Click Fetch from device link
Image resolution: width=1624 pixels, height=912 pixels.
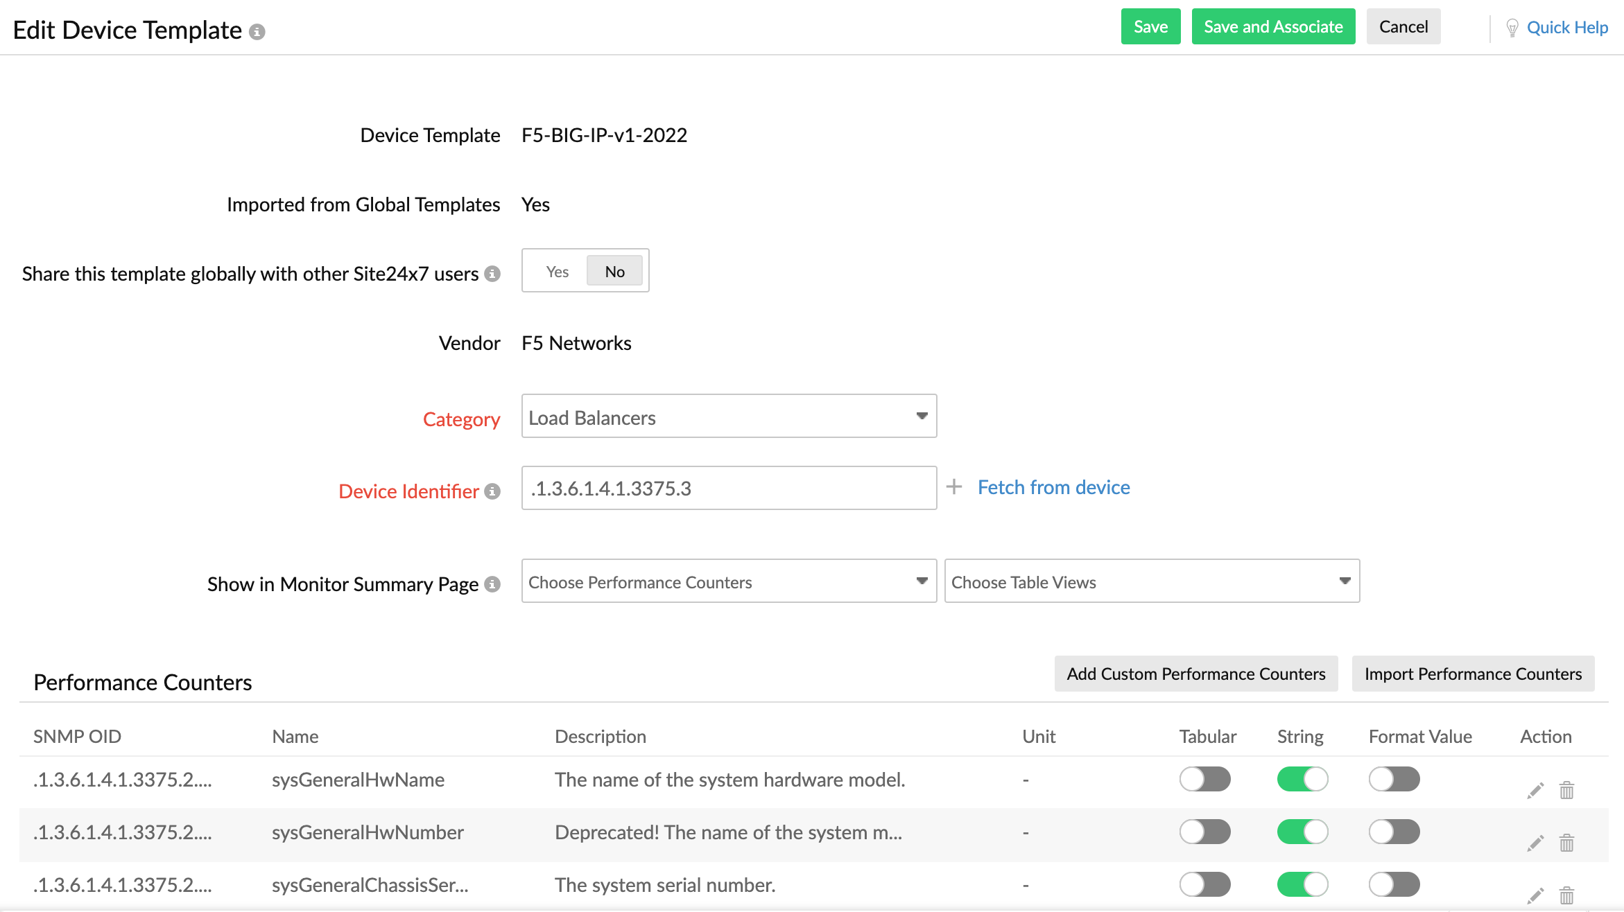click(x=1053, y=487)
